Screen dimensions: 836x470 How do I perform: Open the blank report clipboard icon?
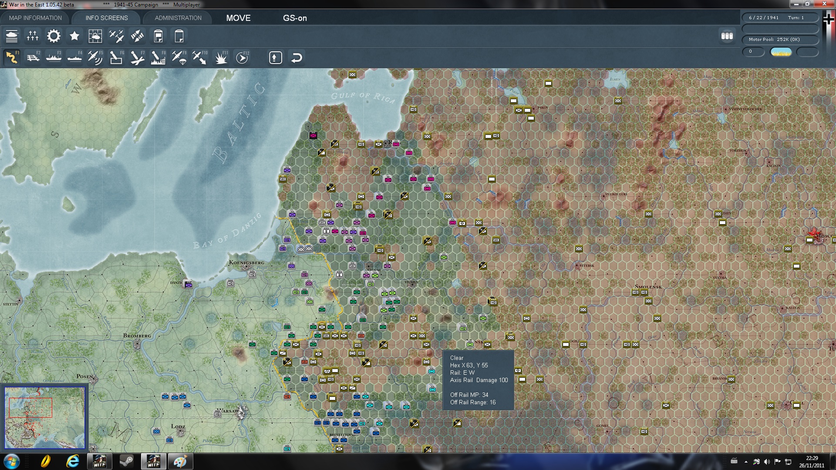pos(179,36)
